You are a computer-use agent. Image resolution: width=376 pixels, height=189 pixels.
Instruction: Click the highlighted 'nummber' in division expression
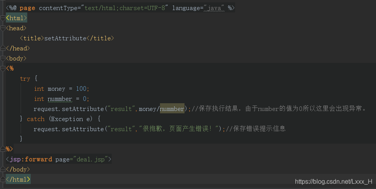[172, 109]
